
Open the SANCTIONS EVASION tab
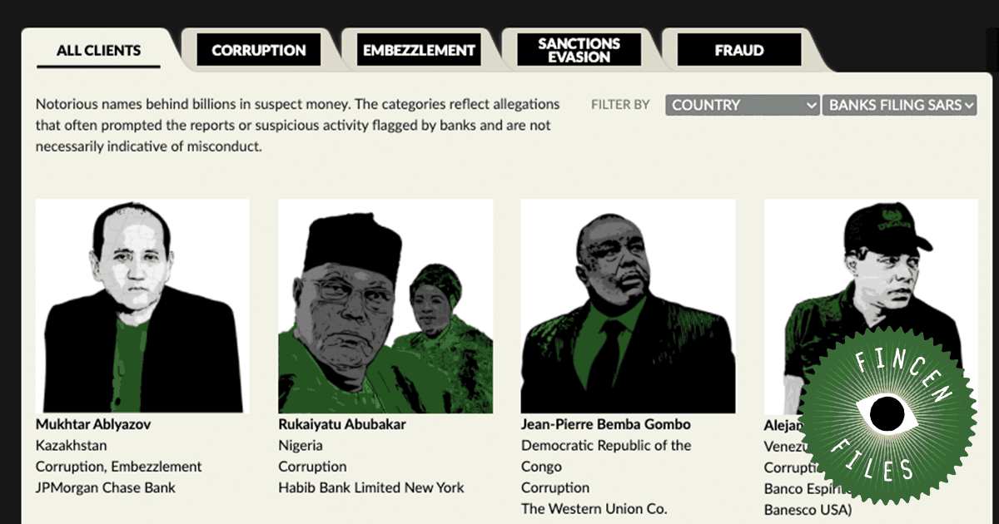pos(579,50)
